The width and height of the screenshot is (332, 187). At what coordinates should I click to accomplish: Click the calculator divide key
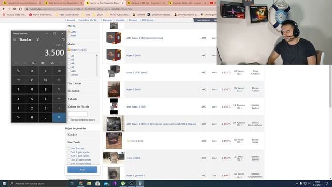[x=59, y=80]
